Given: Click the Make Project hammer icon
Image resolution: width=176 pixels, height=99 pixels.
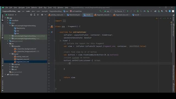Looking at the screenshot, I should point(100,11).
